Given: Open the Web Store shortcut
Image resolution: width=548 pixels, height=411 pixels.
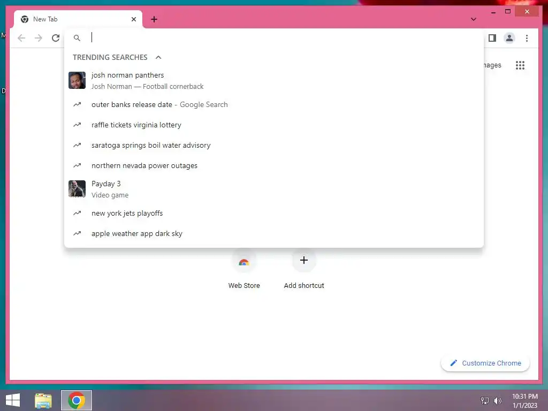Looking at the screenshot, I should [244, 270].
